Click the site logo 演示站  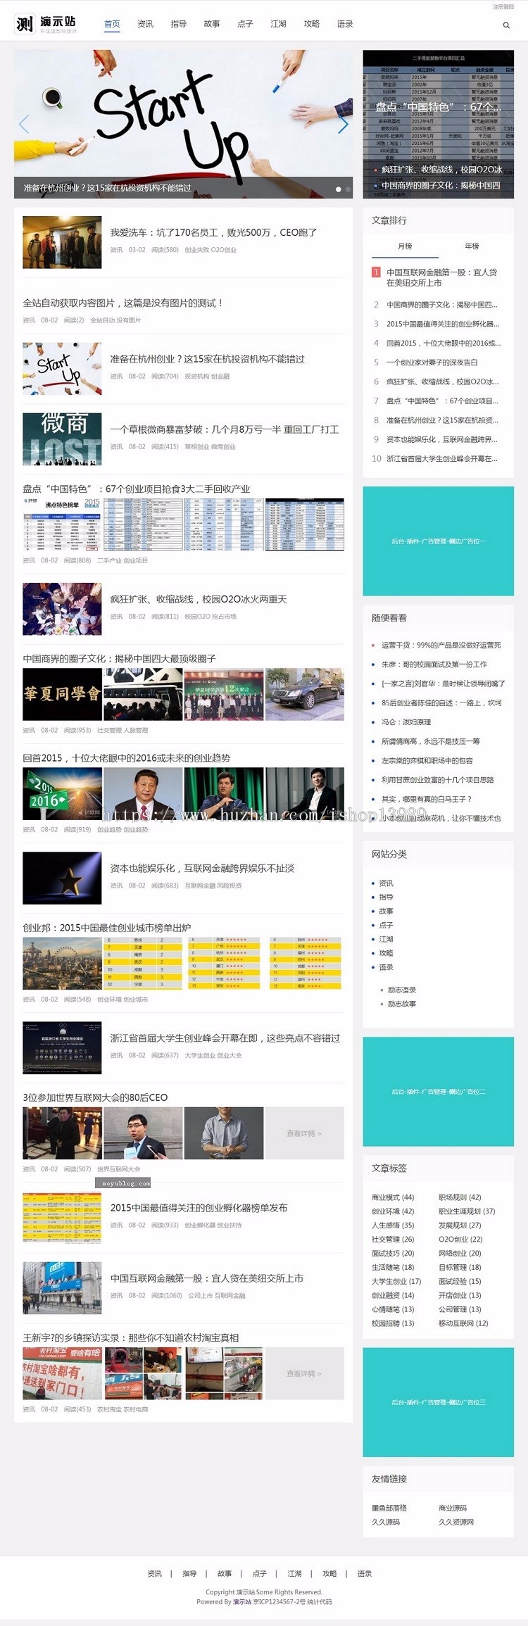click(x=46, y=24)
